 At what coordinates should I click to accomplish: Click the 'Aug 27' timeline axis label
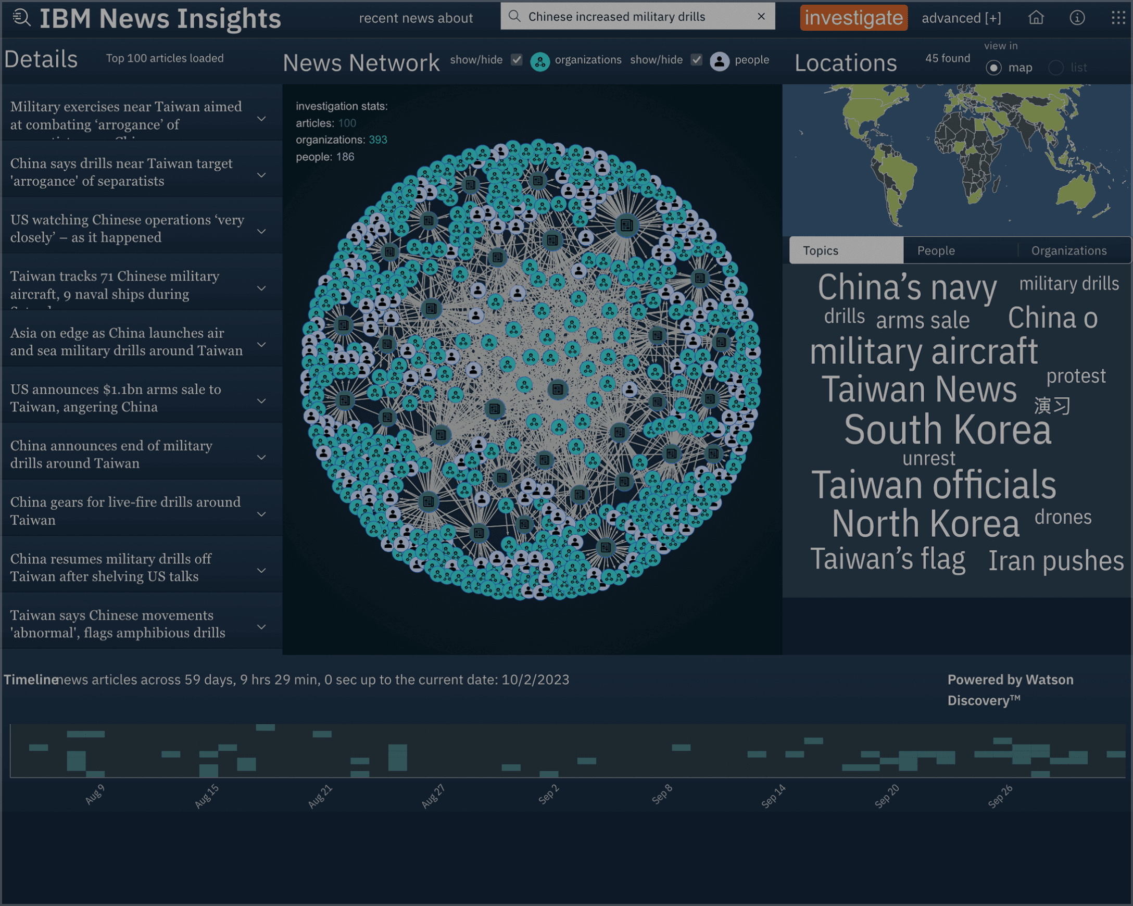point(434,796)
